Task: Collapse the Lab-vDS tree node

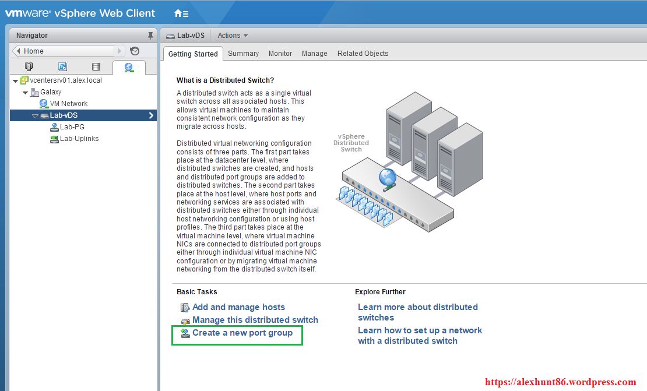Action: [35, 116]
